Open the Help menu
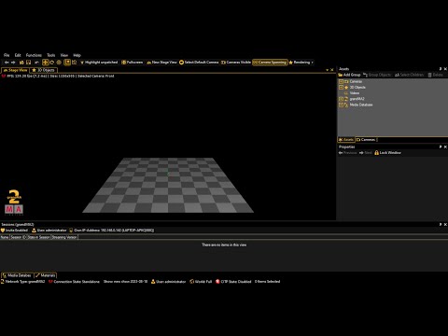 click(x=77, y=55)
